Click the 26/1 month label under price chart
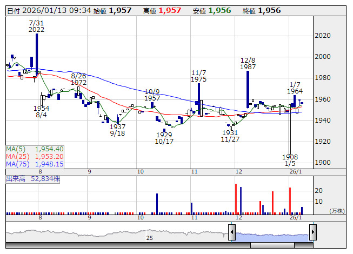The image size is (353, 254). tap(296, 172)
